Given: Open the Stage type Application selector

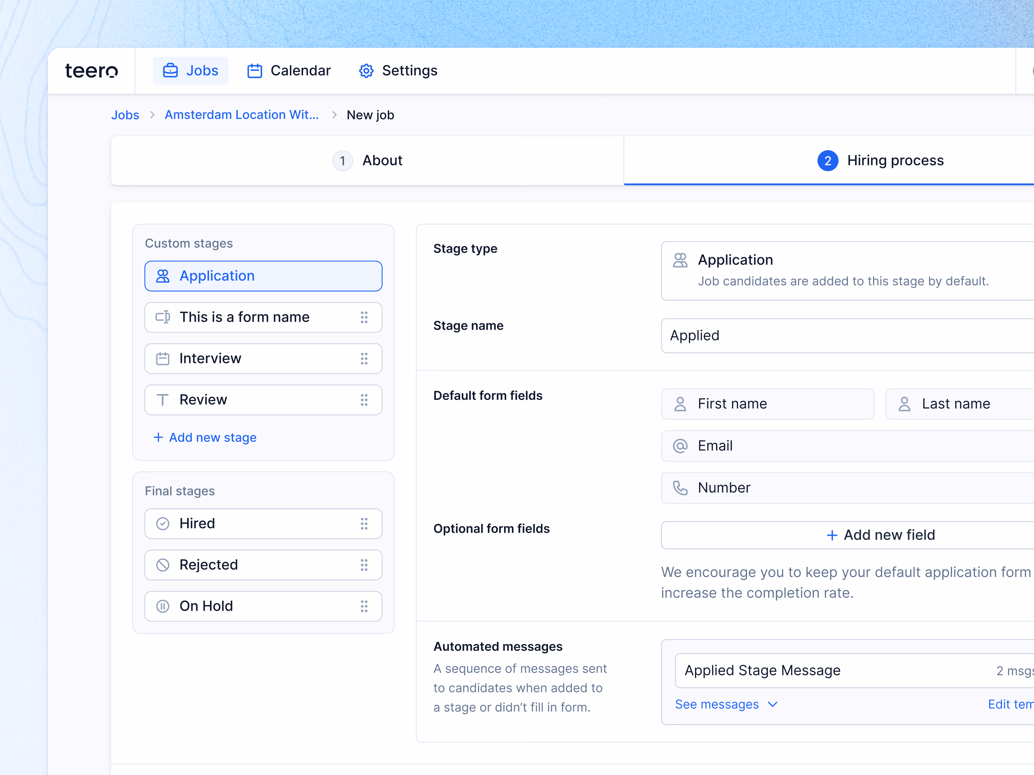Looking at the screenshot, I should pyautogui.click(x=848, y=271).
